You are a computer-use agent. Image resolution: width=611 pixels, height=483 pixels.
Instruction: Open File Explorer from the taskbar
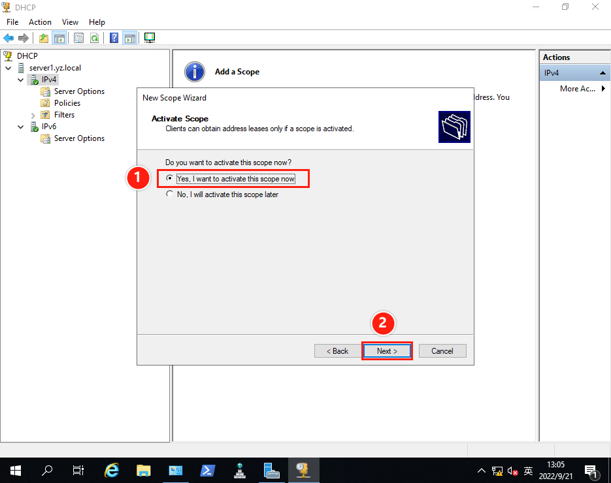(143, 471)
